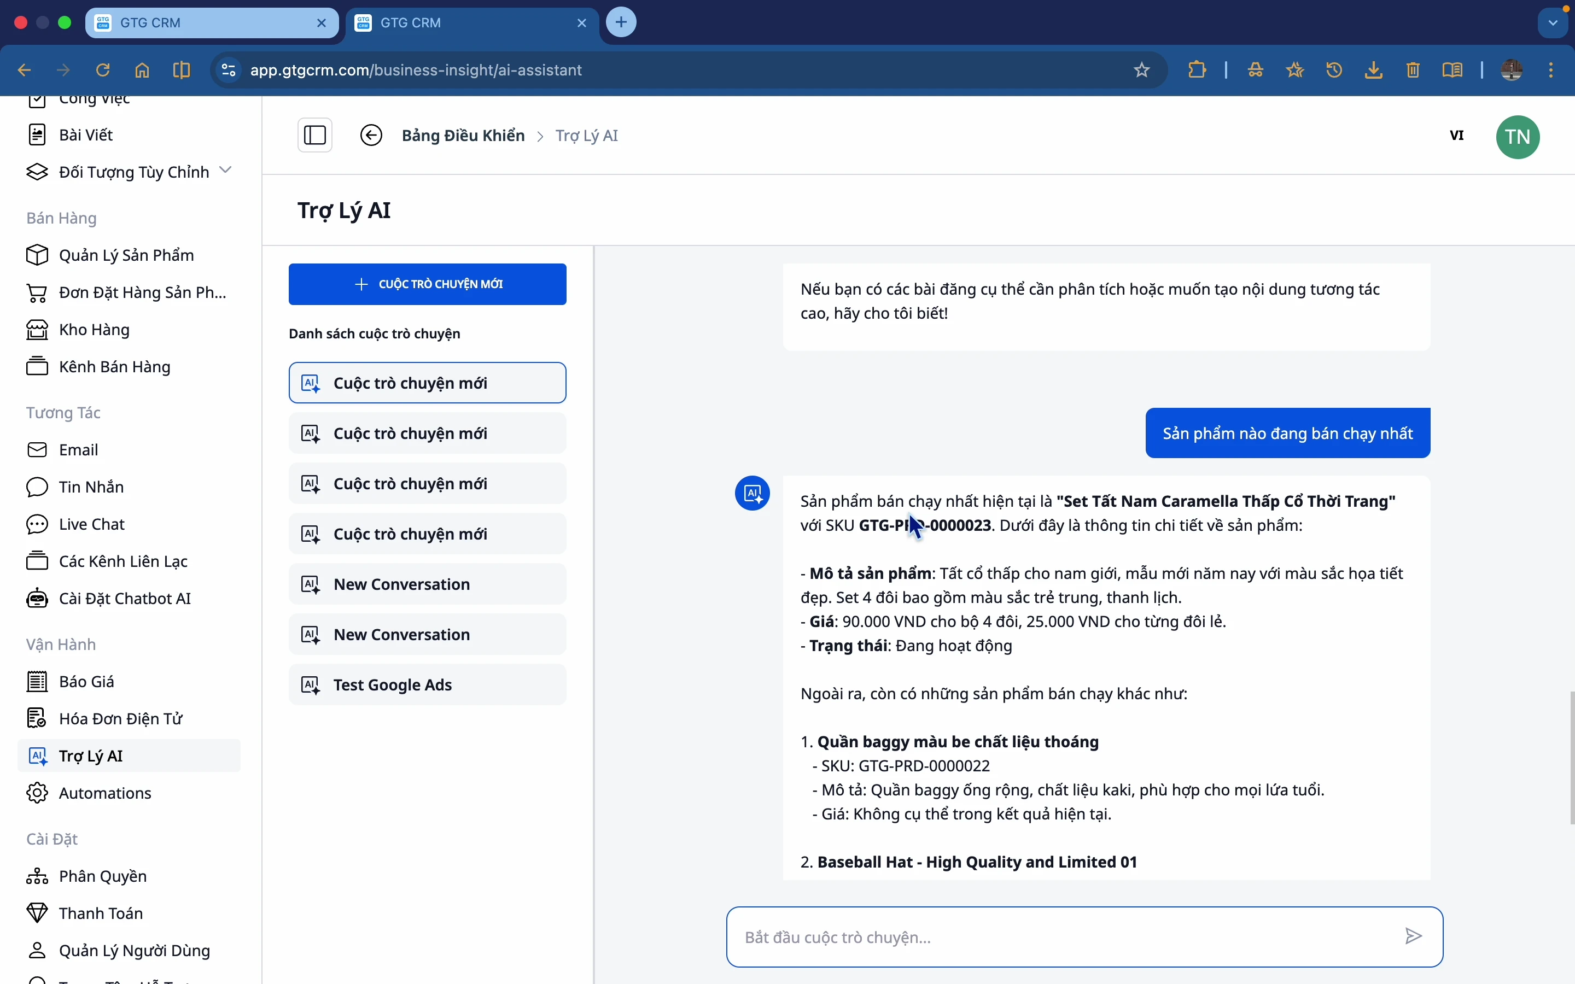Screen dimensions: 1575x984
Task: Open Chrome's three-dot options menu
Action: [x=1551, y=69]
